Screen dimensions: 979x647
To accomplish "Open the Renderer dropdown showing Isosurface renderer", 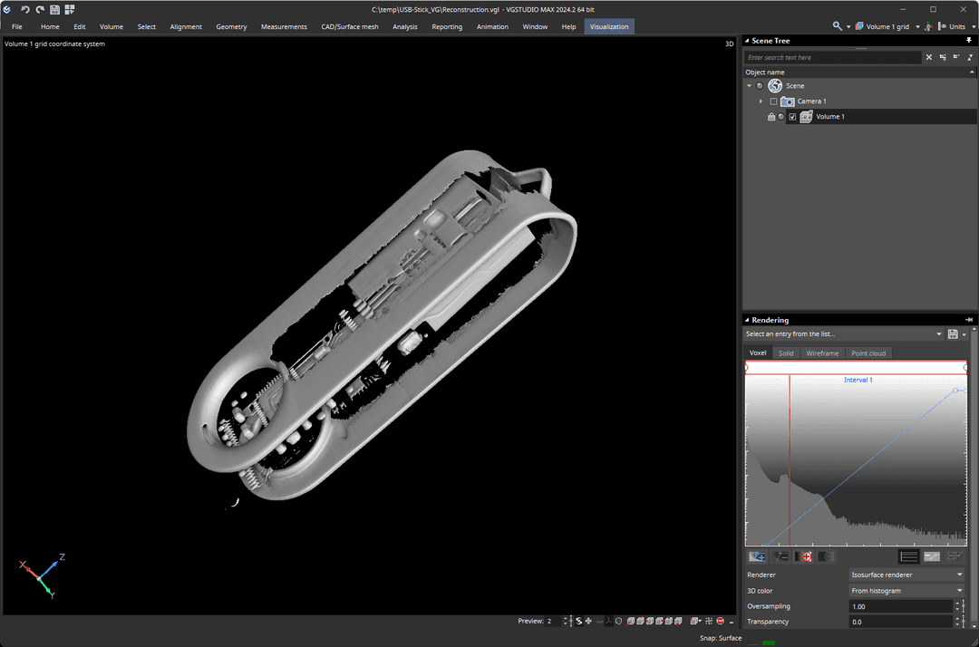I will point(906,575).
